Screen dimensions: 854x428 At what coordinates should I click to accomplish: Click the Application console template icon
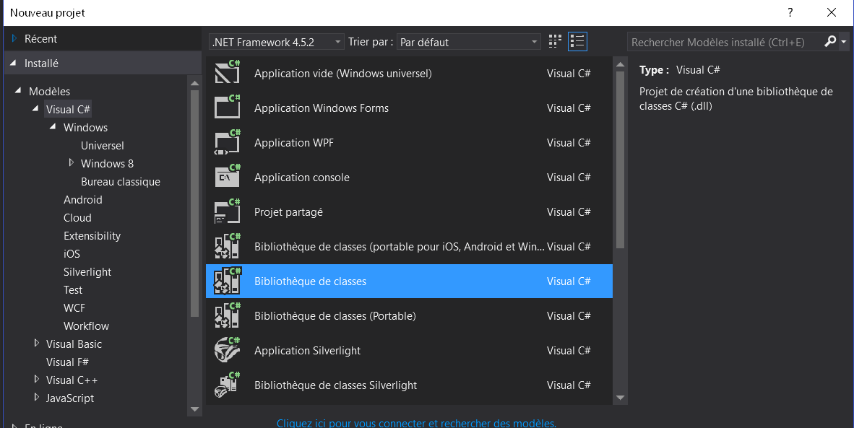(x=227, y=177)
